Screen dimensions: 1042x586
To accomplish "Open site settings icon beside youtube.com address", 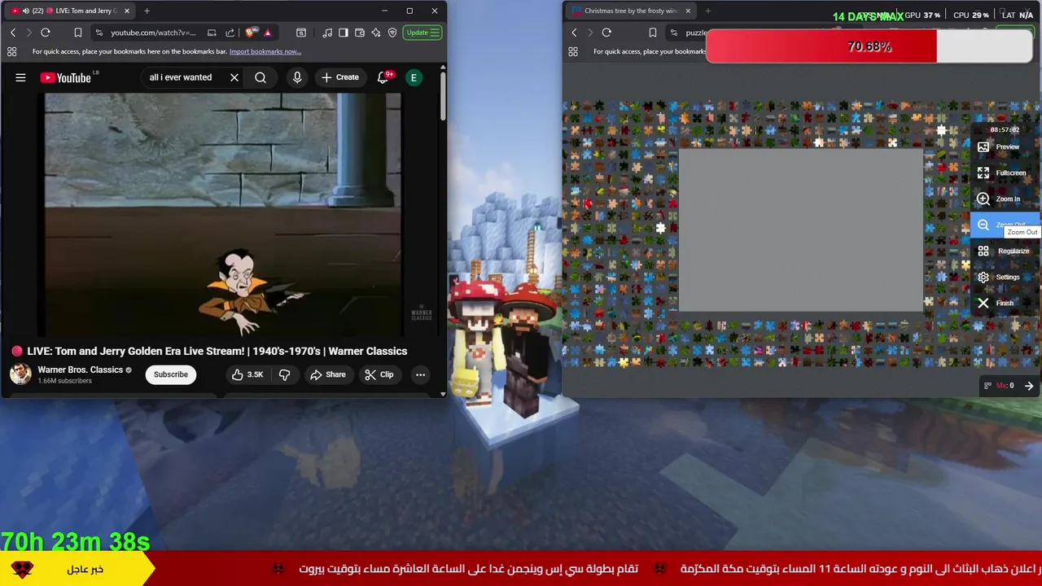I will 99,33.
